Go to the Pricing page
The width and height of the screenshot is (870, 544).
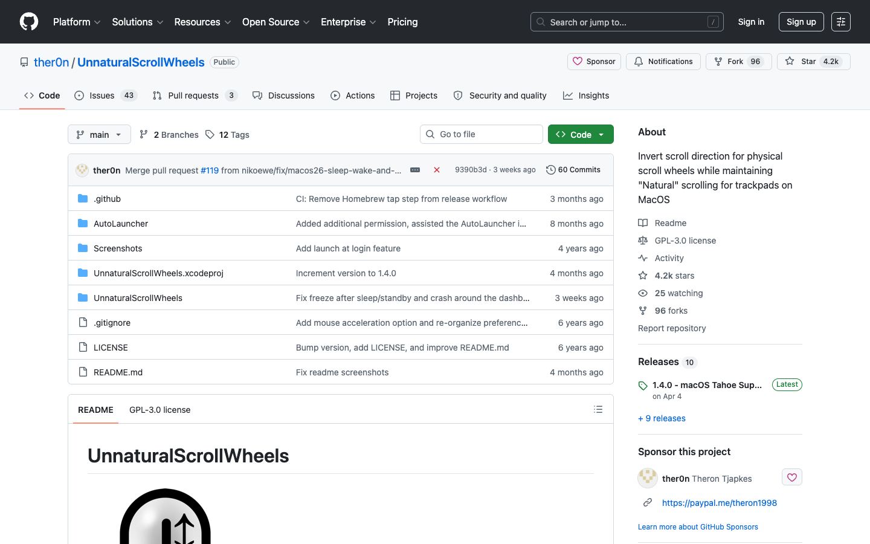402,22
